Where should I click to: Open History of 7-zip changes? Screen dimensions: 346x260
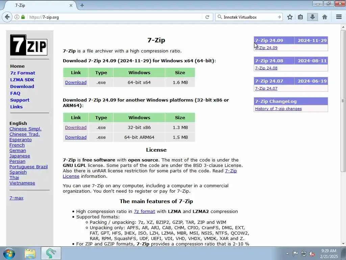click(278, 109)
